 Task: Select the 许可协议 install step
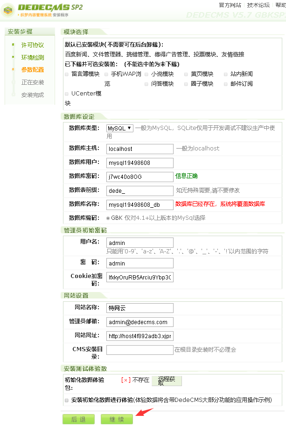pos(33,45)
